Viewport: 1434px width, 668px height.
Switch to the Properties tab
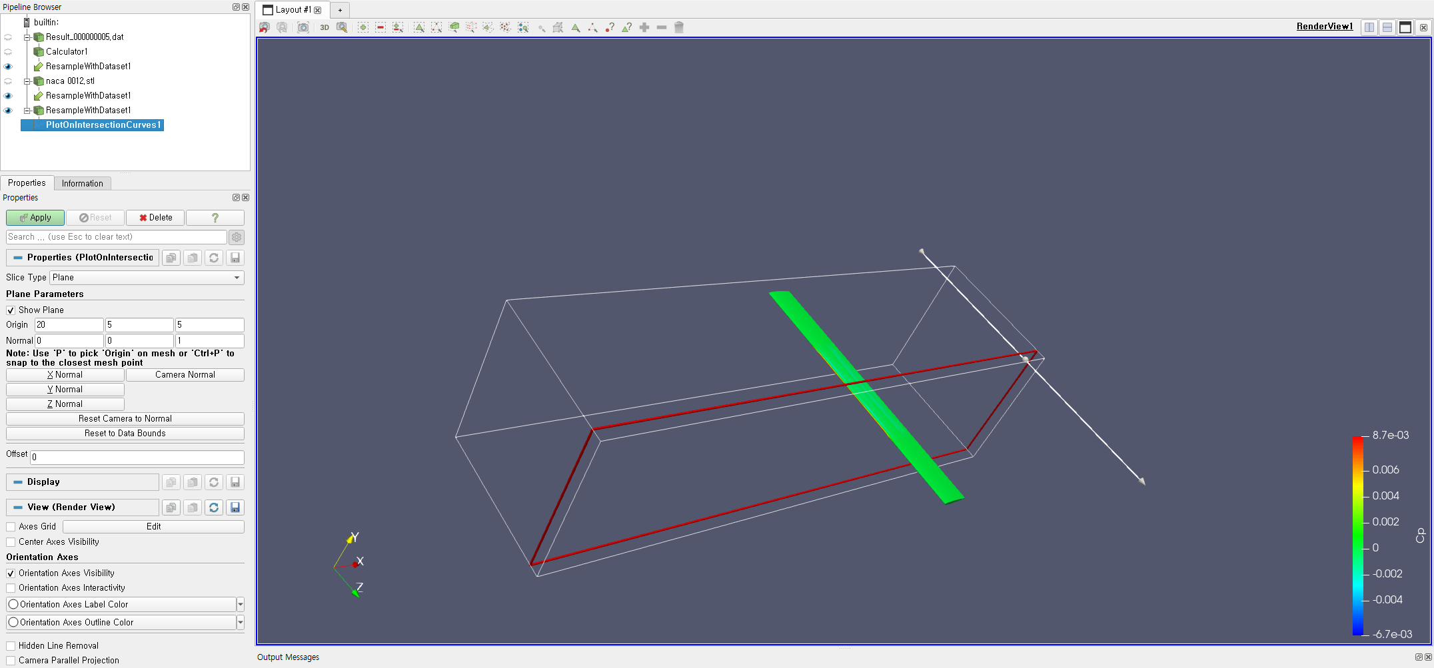[x=27, y=183]
